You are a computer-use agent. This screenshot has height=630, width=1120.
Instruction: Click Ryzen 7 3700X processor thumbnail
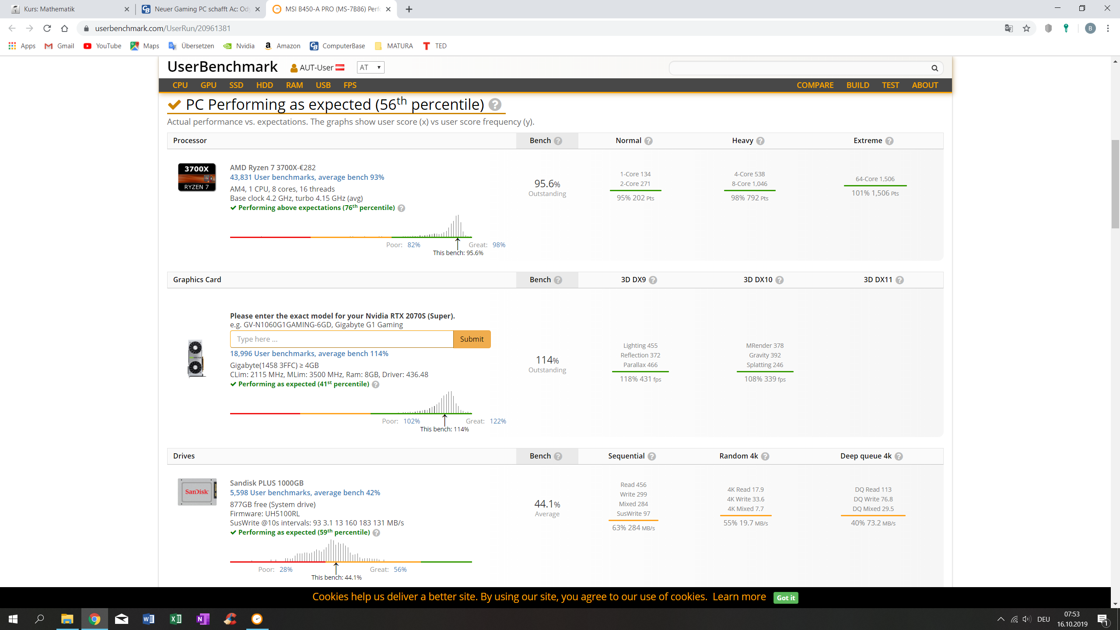click(197, 177)
